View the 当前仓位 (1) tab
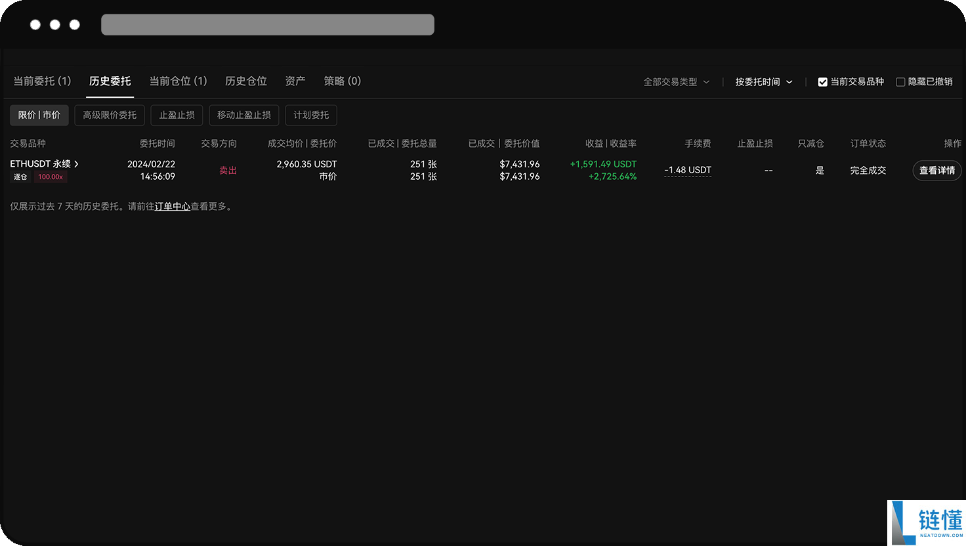The image size is (966, 546). [178, 81]
